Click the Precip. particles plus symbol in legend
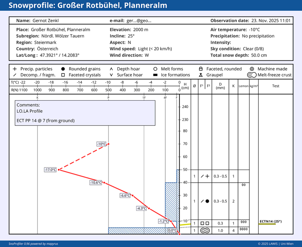The image size is (302, 247). pyautogui.click(x=15, y=69)
